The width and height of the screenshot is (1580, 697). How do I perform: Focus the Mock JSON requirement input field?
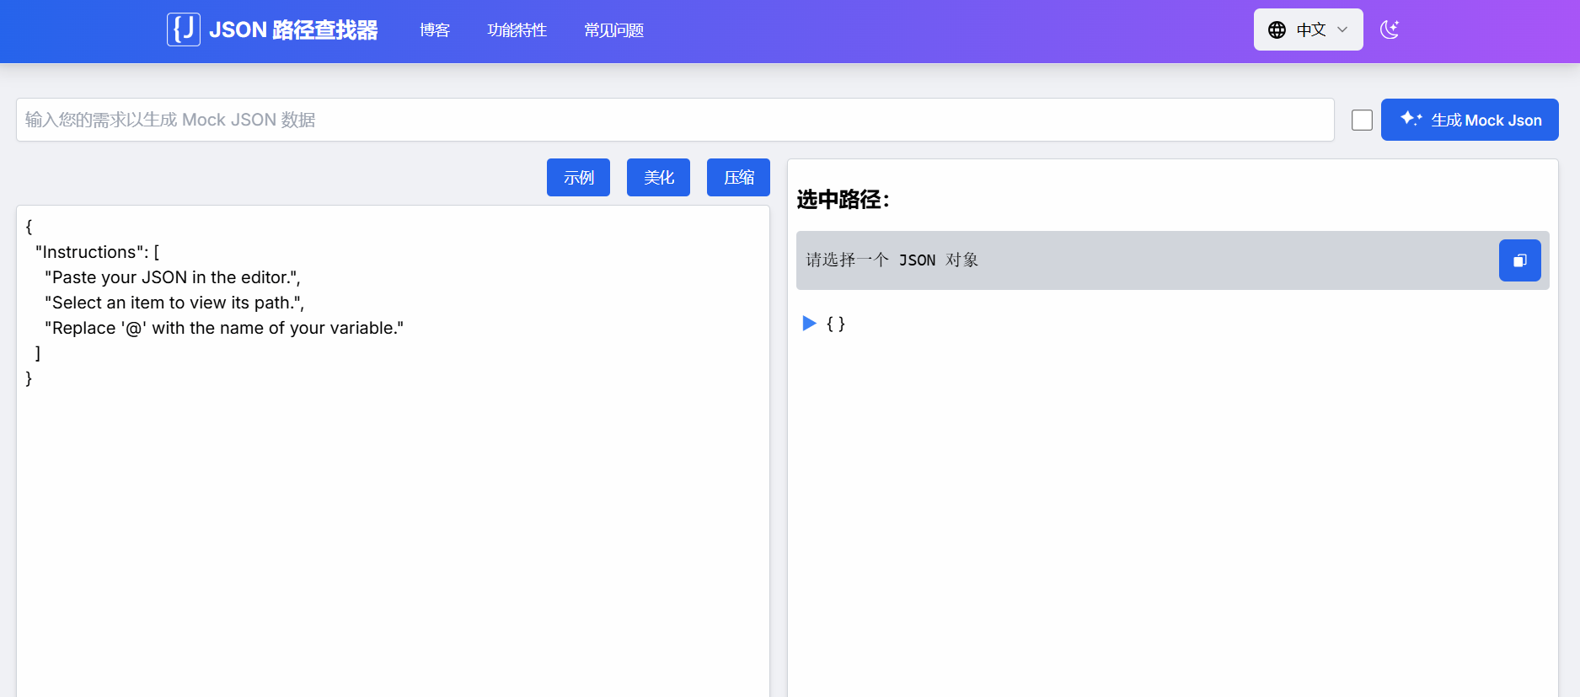(x=675, y=120)
